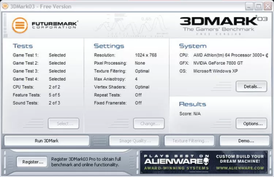The width and height of the screenshot is (274, 177).
Task: Click the Resolution value 1024 x 768
Action: [x=145, y=55]
